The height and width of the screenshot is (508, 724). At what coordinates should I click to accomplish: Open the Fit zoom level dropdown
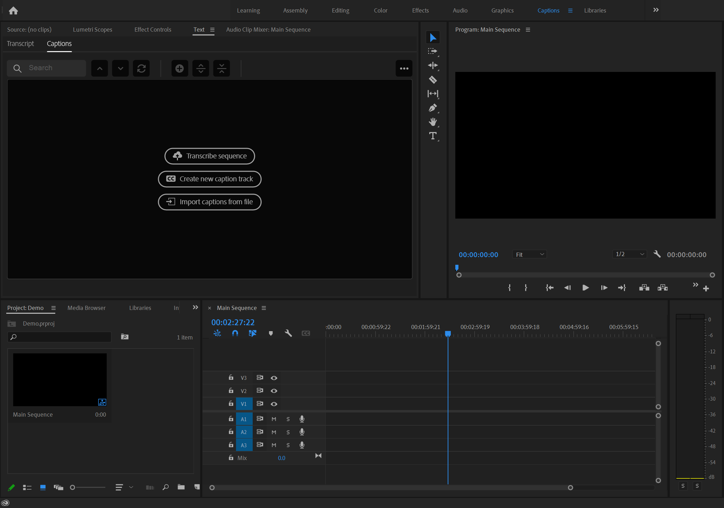click(x=529, y=254)
